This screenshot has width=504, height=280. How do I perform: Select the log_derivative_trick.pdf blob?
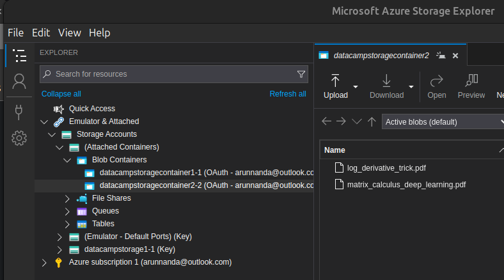pyautogui.click(x=386, y=168)
